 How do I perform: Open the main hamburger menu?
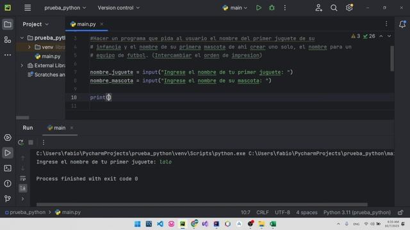[28, 8]
